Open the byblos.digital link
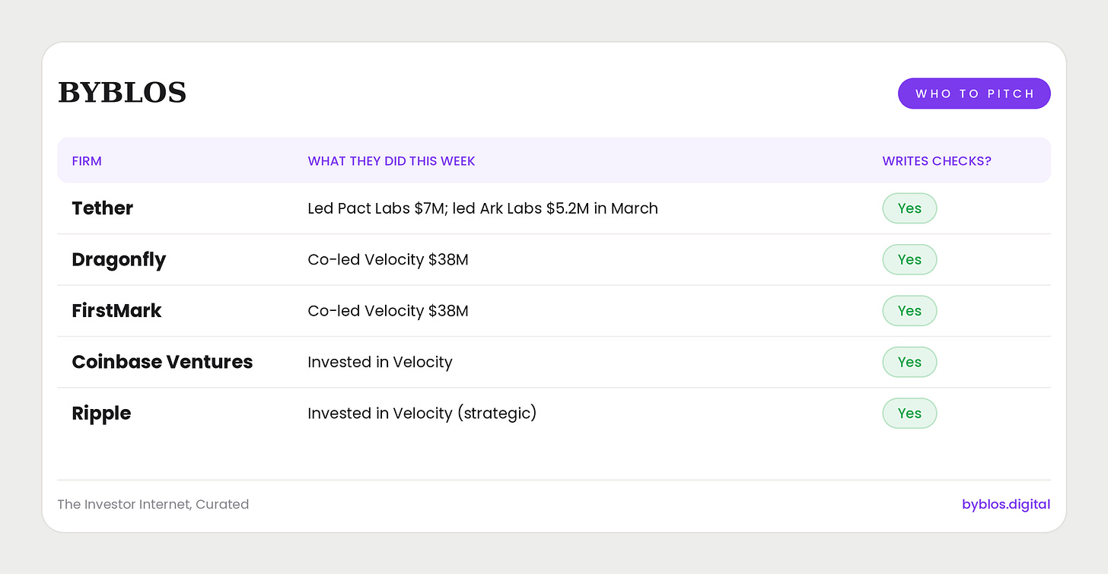The width and height of the screenshot is (1108, 574). pos(1006,504)
